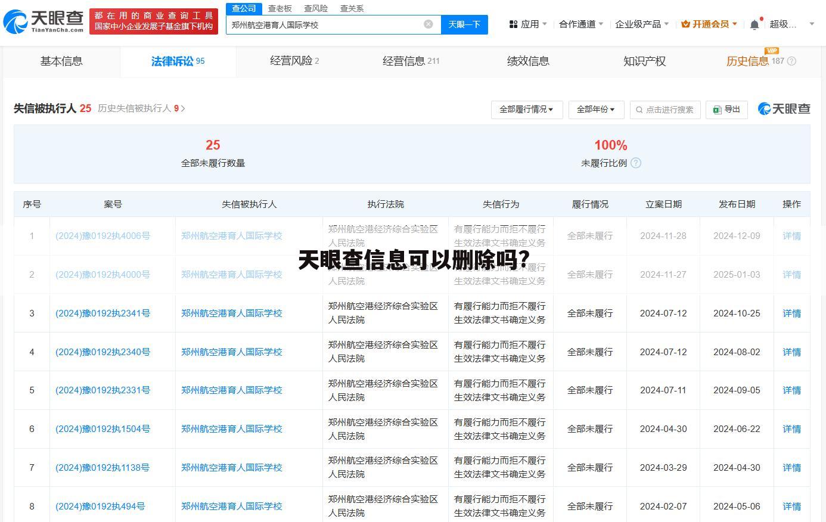The image size is (826, 522).
Task: Open the 开通会员 dropdown
Action: [709, 24]
